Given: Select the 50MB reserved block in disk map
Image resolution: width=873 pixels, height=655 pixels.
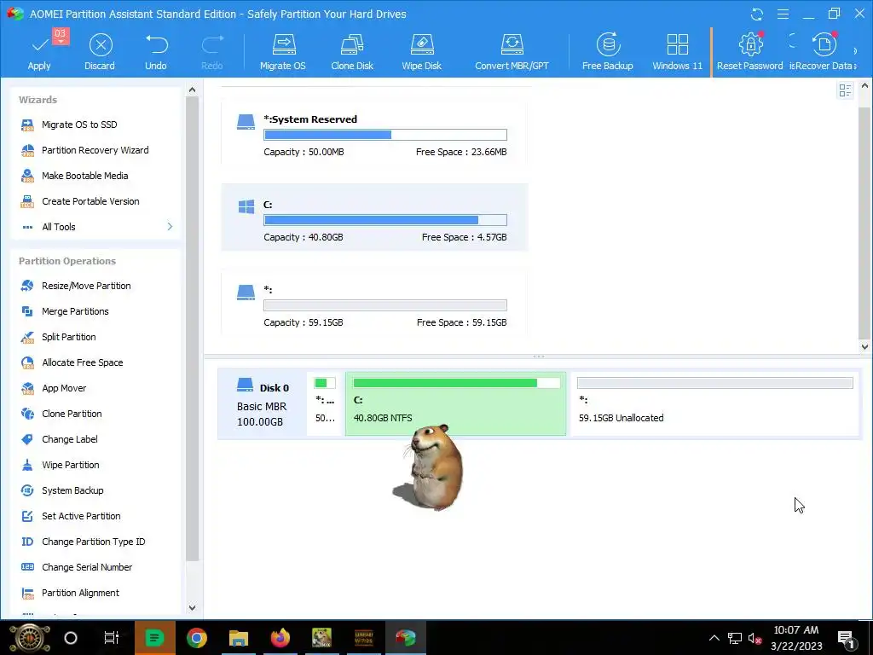Looking at the screenshot, I should point(325,404).
